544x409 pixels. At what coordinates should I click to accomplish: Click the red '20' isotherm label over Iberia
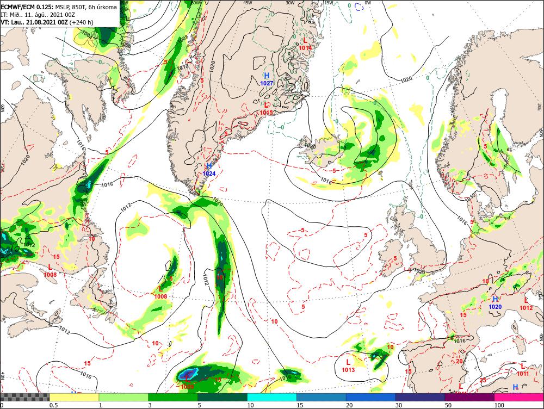[459, 361]
